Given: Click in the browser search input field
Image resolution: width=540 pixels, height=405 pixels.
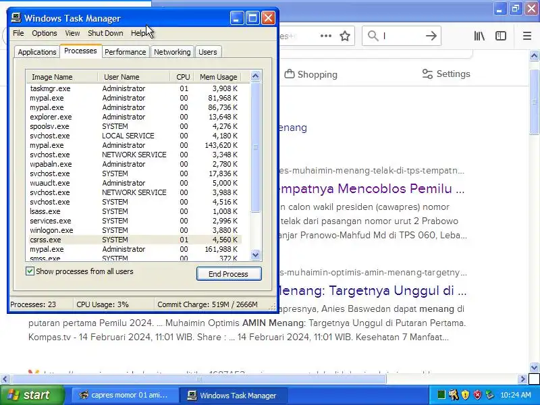Looking at the screenshot, I should 402,36.
